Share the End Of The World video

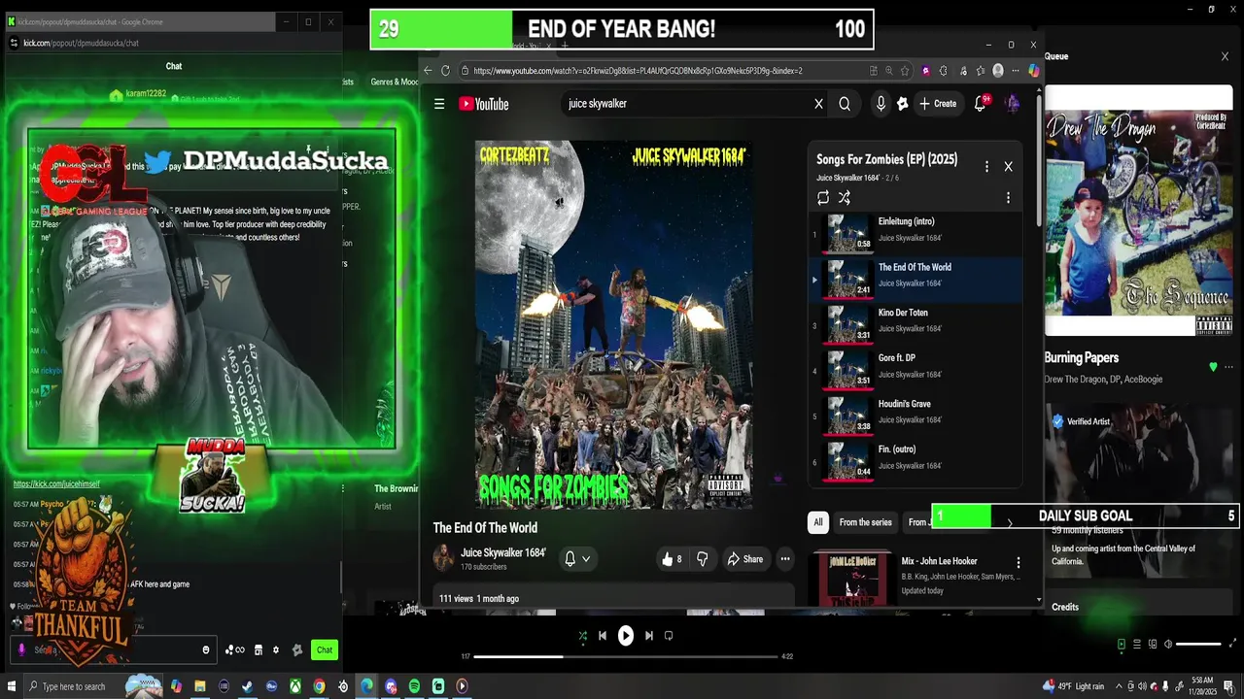[746, 559]
